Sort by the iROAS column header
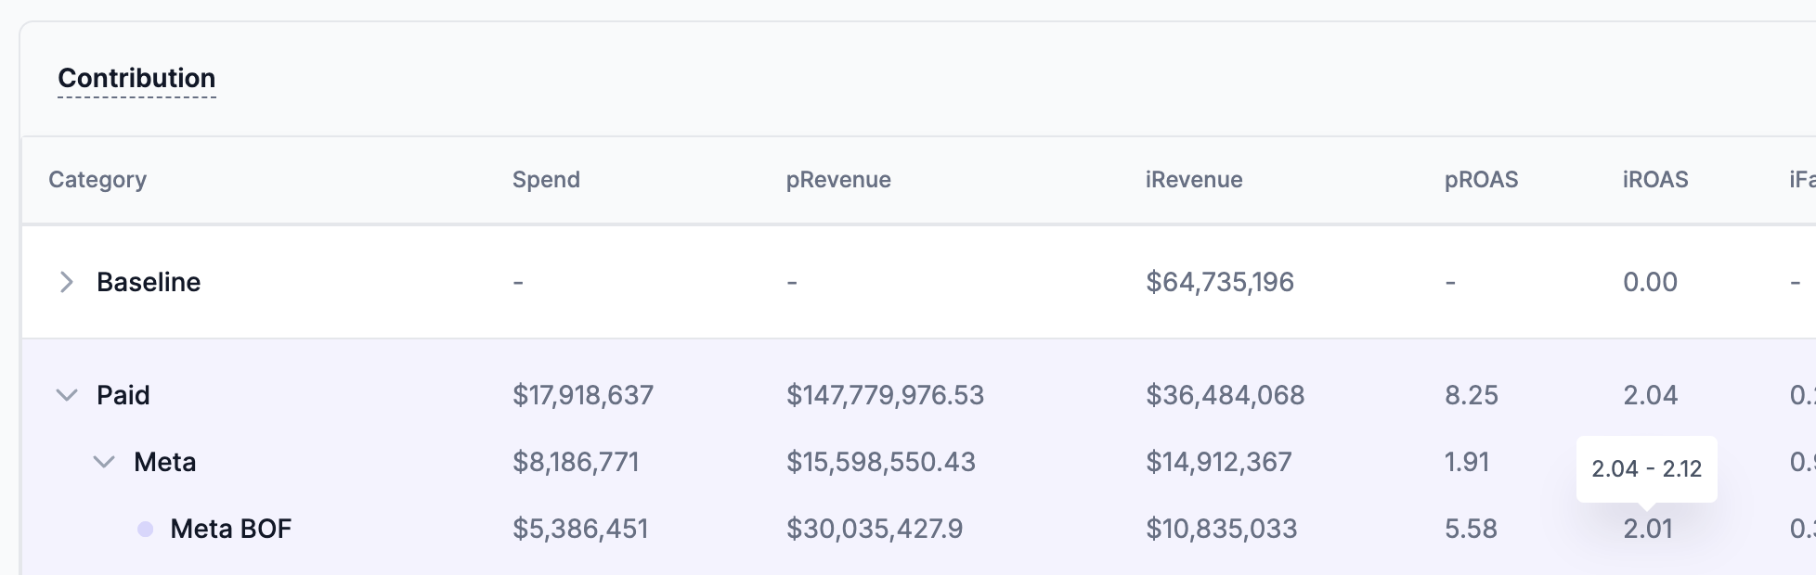The image size is (1816, 575). click(1655, 180)
